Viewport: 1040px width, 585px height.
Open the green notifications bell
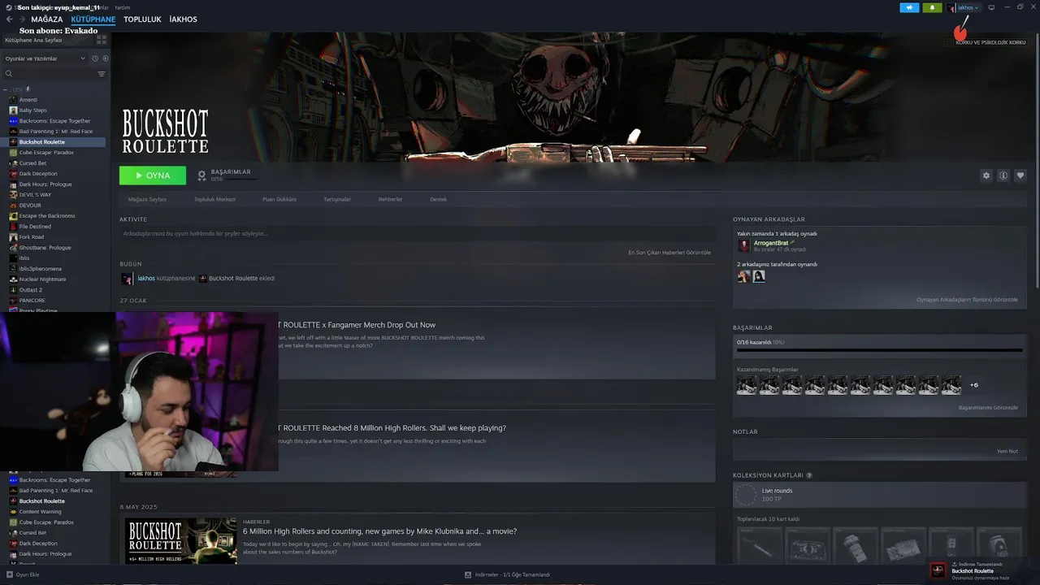(932, 7)
